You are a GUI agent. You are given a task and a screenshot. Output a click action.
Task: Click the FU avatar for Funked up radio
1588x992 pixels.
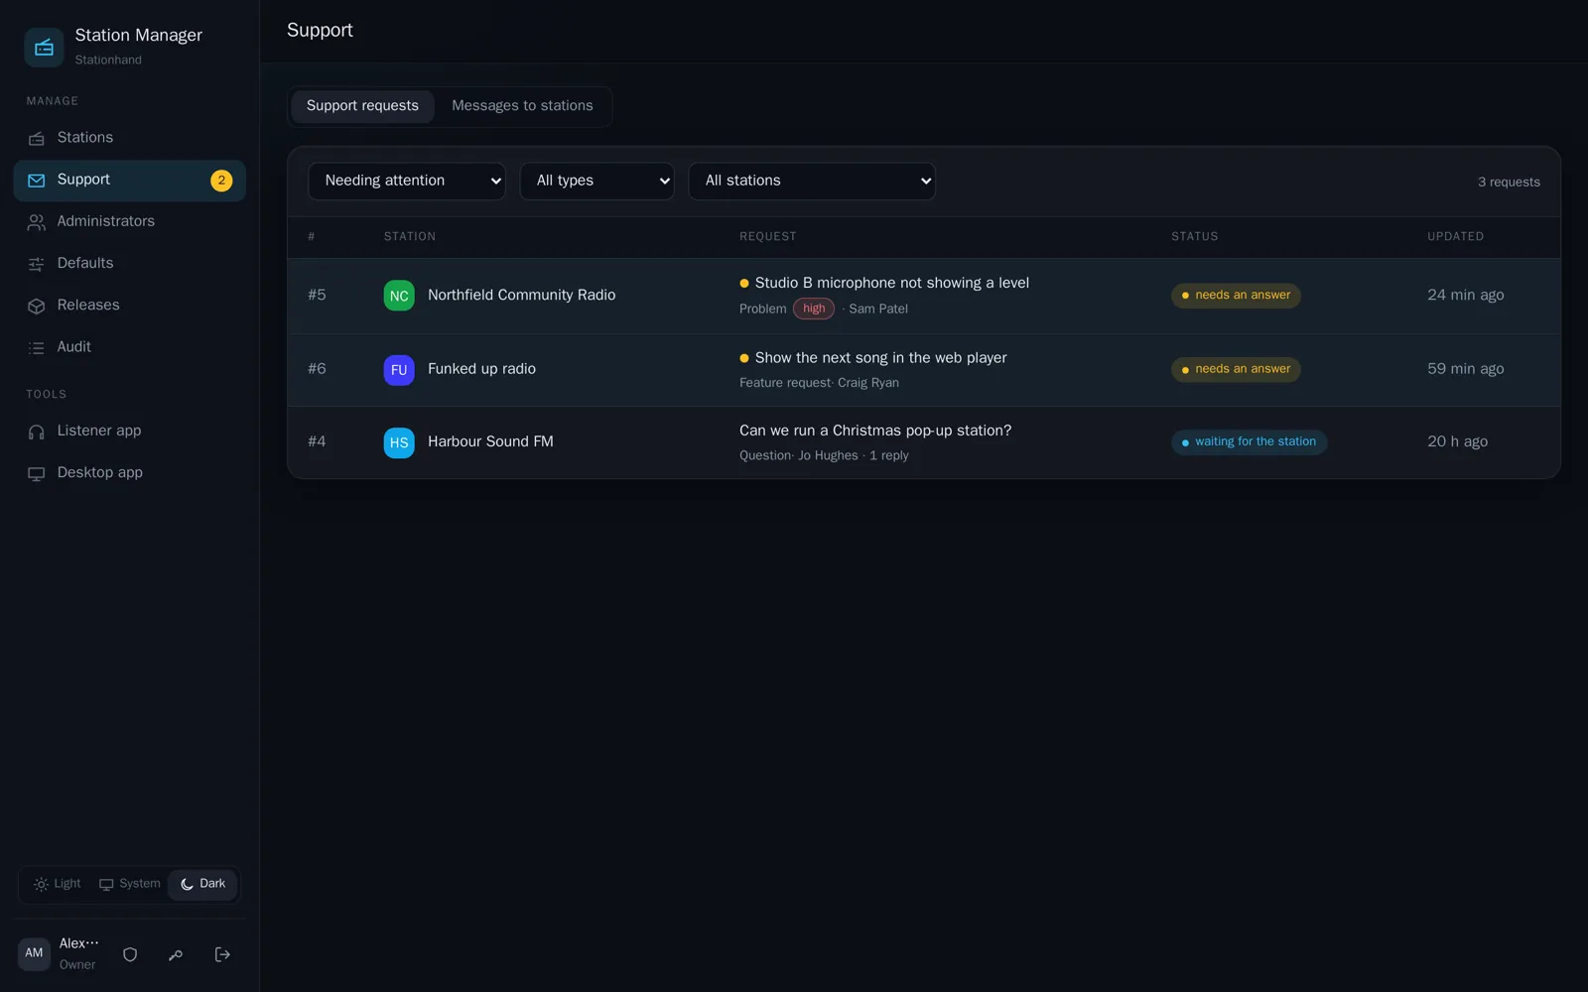pyautogui.click(x=399, y=370)
